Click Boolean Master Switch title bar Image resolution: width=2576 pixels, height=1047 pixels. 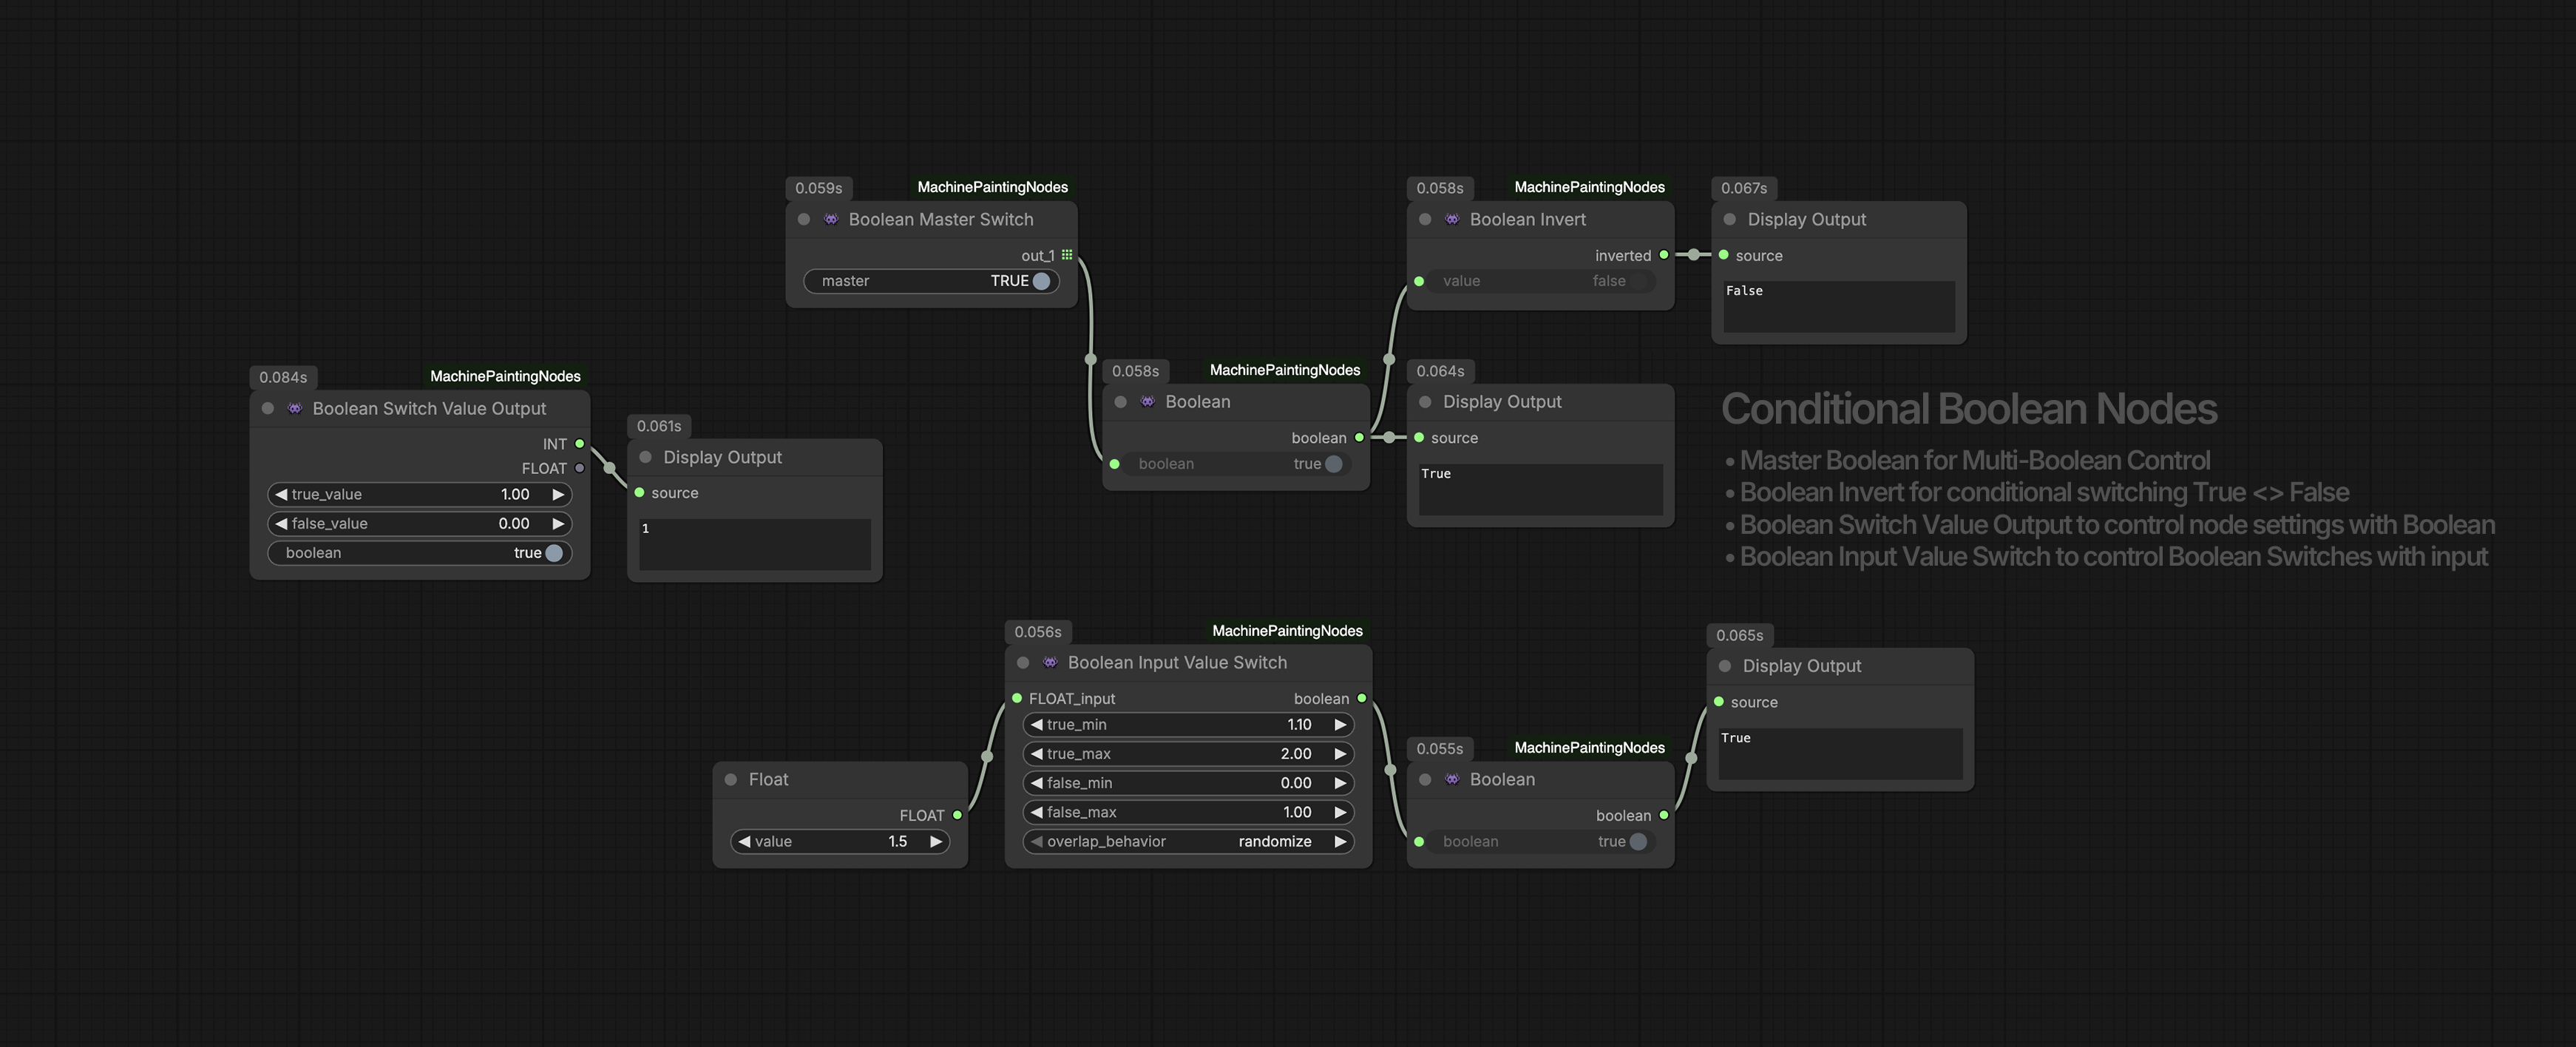click(x=931, y=219)
